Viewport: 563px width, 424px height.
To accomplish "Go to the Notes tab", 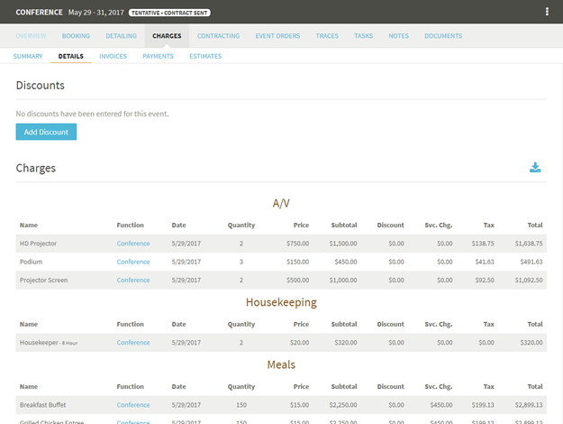I will [398, 36].
